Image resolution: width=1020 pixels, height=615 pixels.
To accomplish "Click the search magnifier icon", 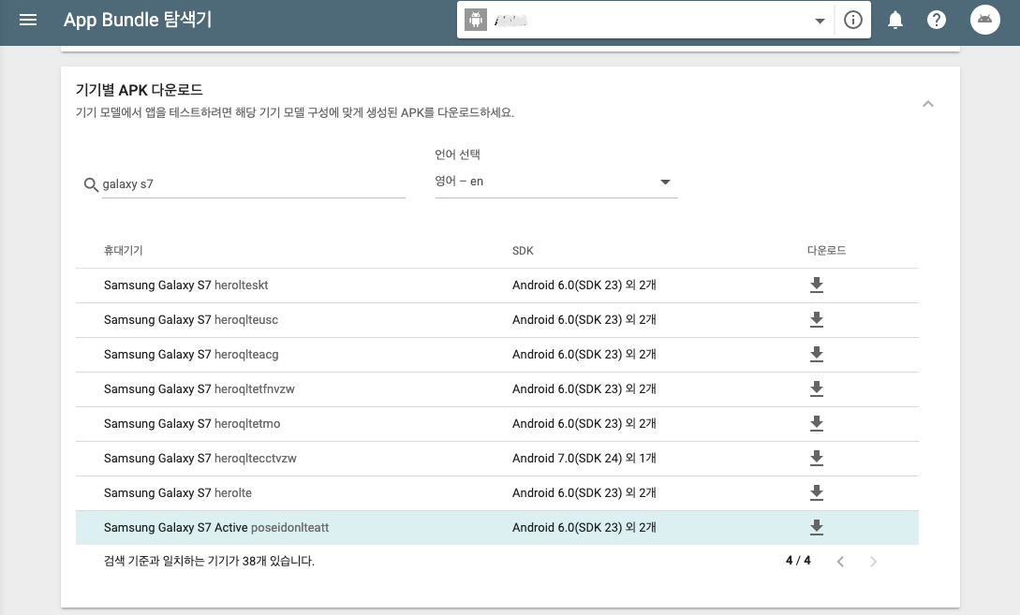I will [x=91, y=184].
